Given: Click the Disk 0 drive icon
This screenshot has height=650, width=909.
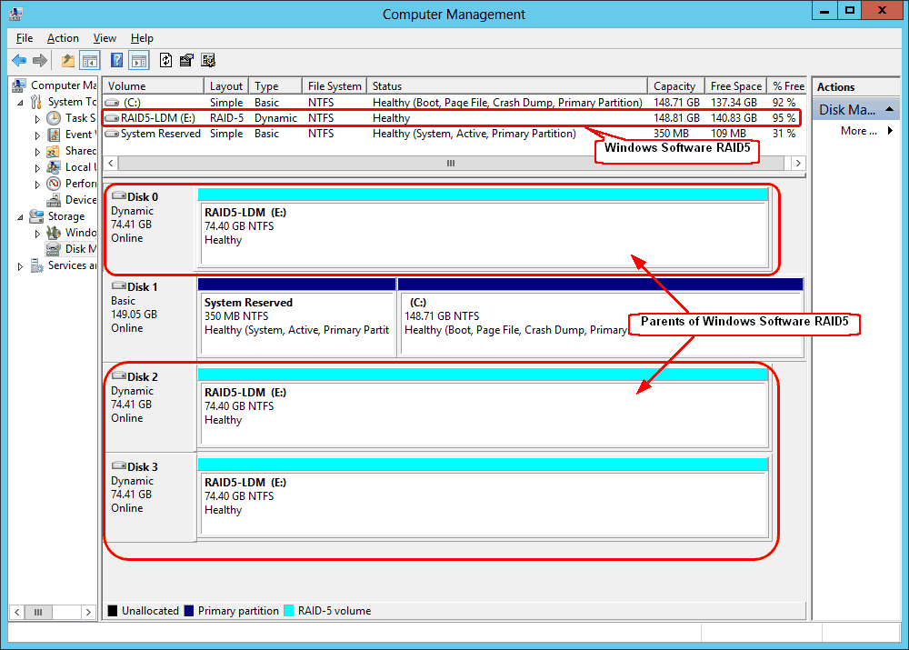Looking at the screenshot, I should 119,196.
